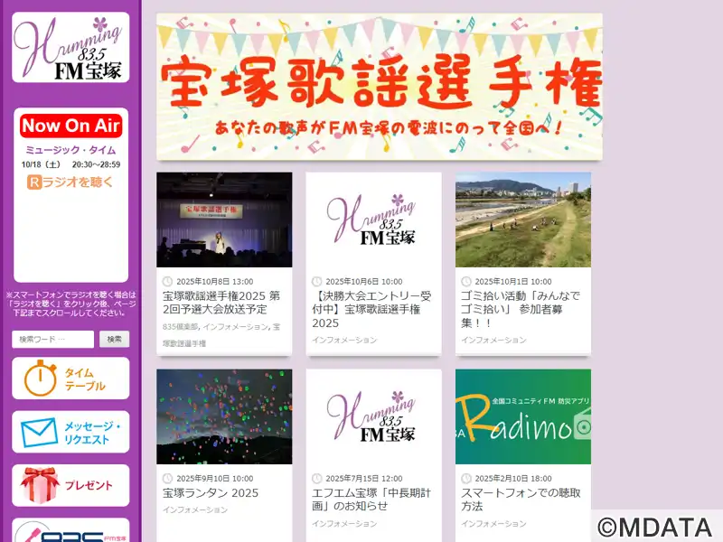Click the blue envelope message icon

pos(39,432)
